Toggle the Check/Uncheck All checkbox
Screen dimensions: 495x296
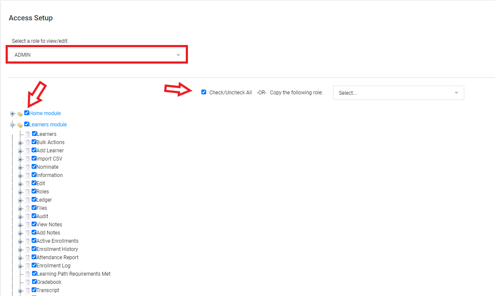pyautogui.click(x=204, y=92)
